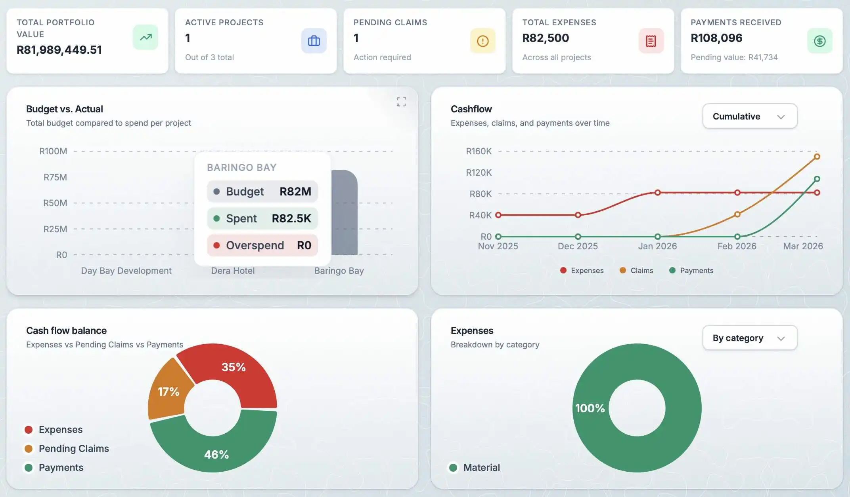Click the green trend icon on Total Portfolio Value

(x=145, y=37)
